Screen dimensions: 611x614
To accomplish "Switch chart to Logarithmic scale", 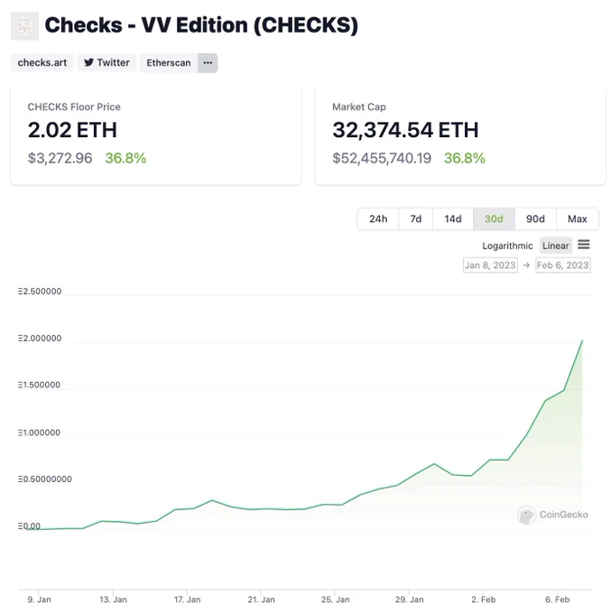I will (507, 246).
